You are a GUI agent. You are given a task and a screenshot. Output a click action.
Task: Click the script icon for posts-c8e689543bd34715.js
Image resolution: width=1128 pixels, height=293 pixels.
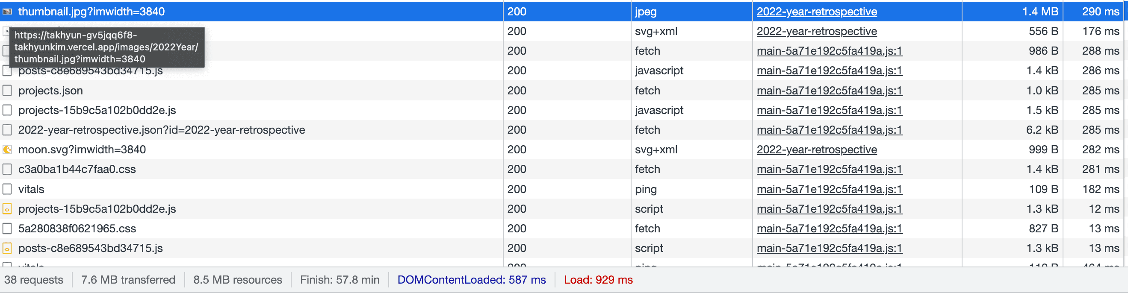pyautogui.click(x=7, y=249)
